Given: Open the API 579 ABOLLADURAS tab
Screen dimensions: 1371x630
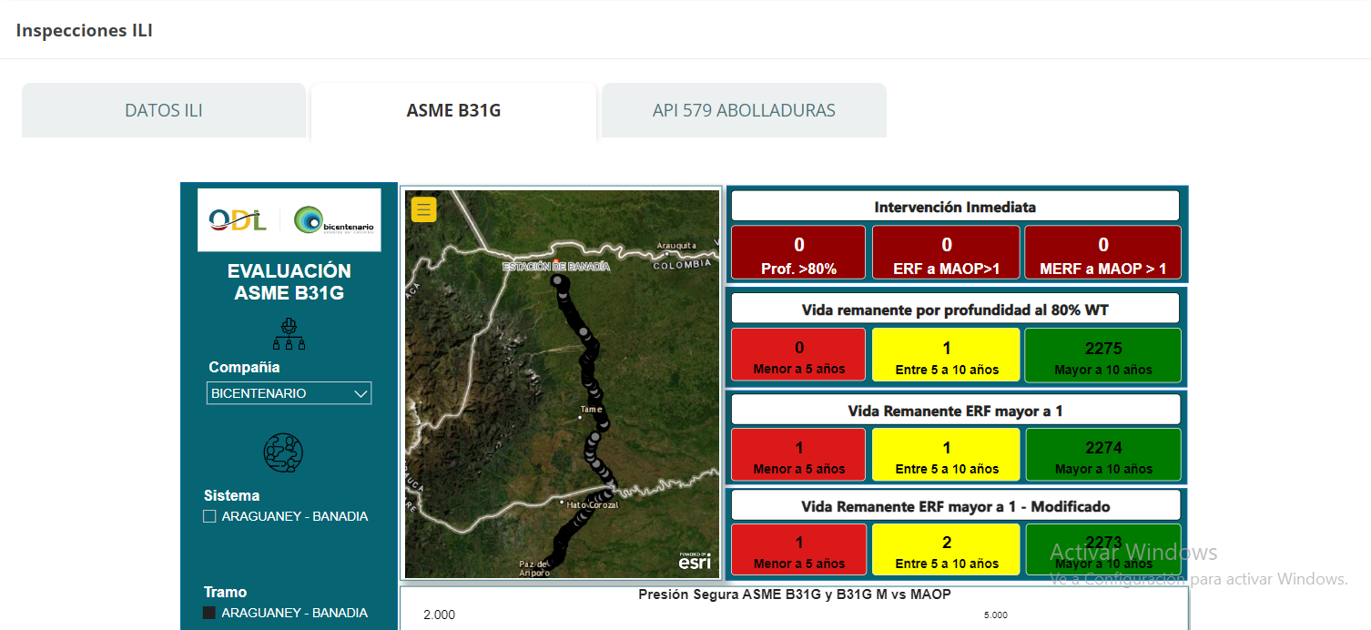Looking at the screenshot, I should pos(744,111).
